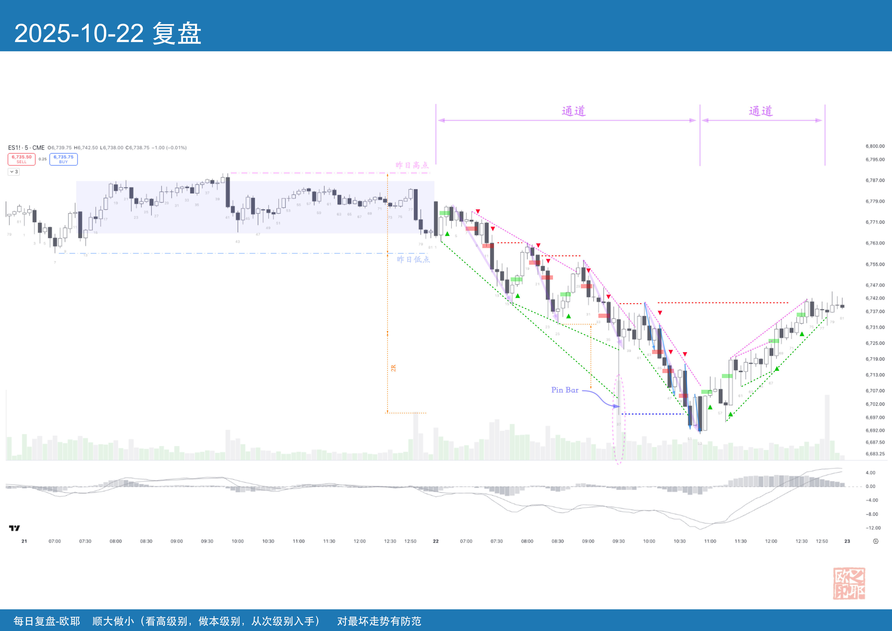Click the TradingView logo icon

coord(14,528)
